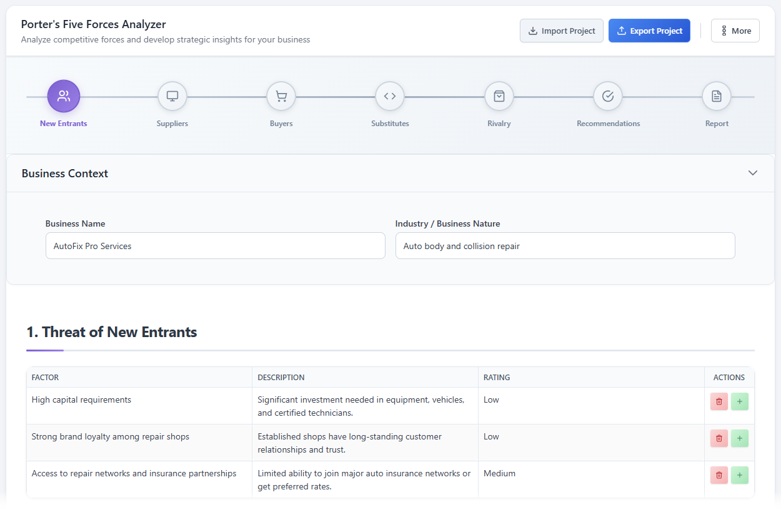781x510 pixels.
Task: Navigate to the Report document step
Action: 717,96
